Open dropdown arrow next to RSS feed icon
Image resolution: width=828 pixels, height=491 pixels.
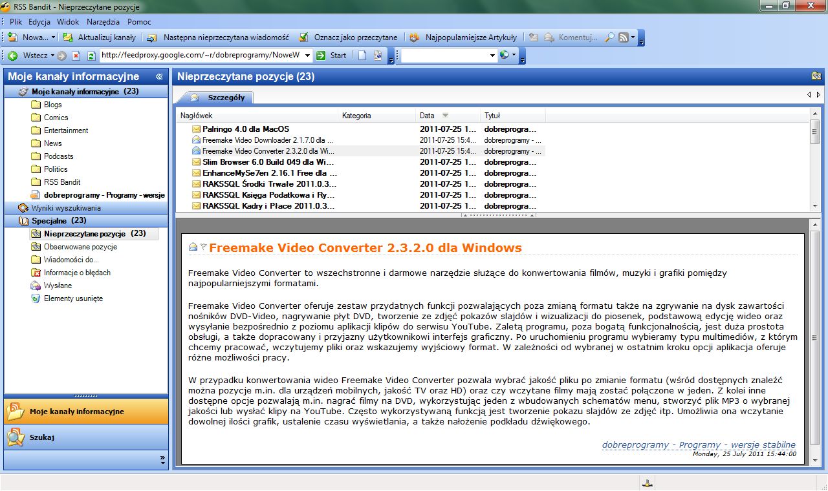[633, 37]
